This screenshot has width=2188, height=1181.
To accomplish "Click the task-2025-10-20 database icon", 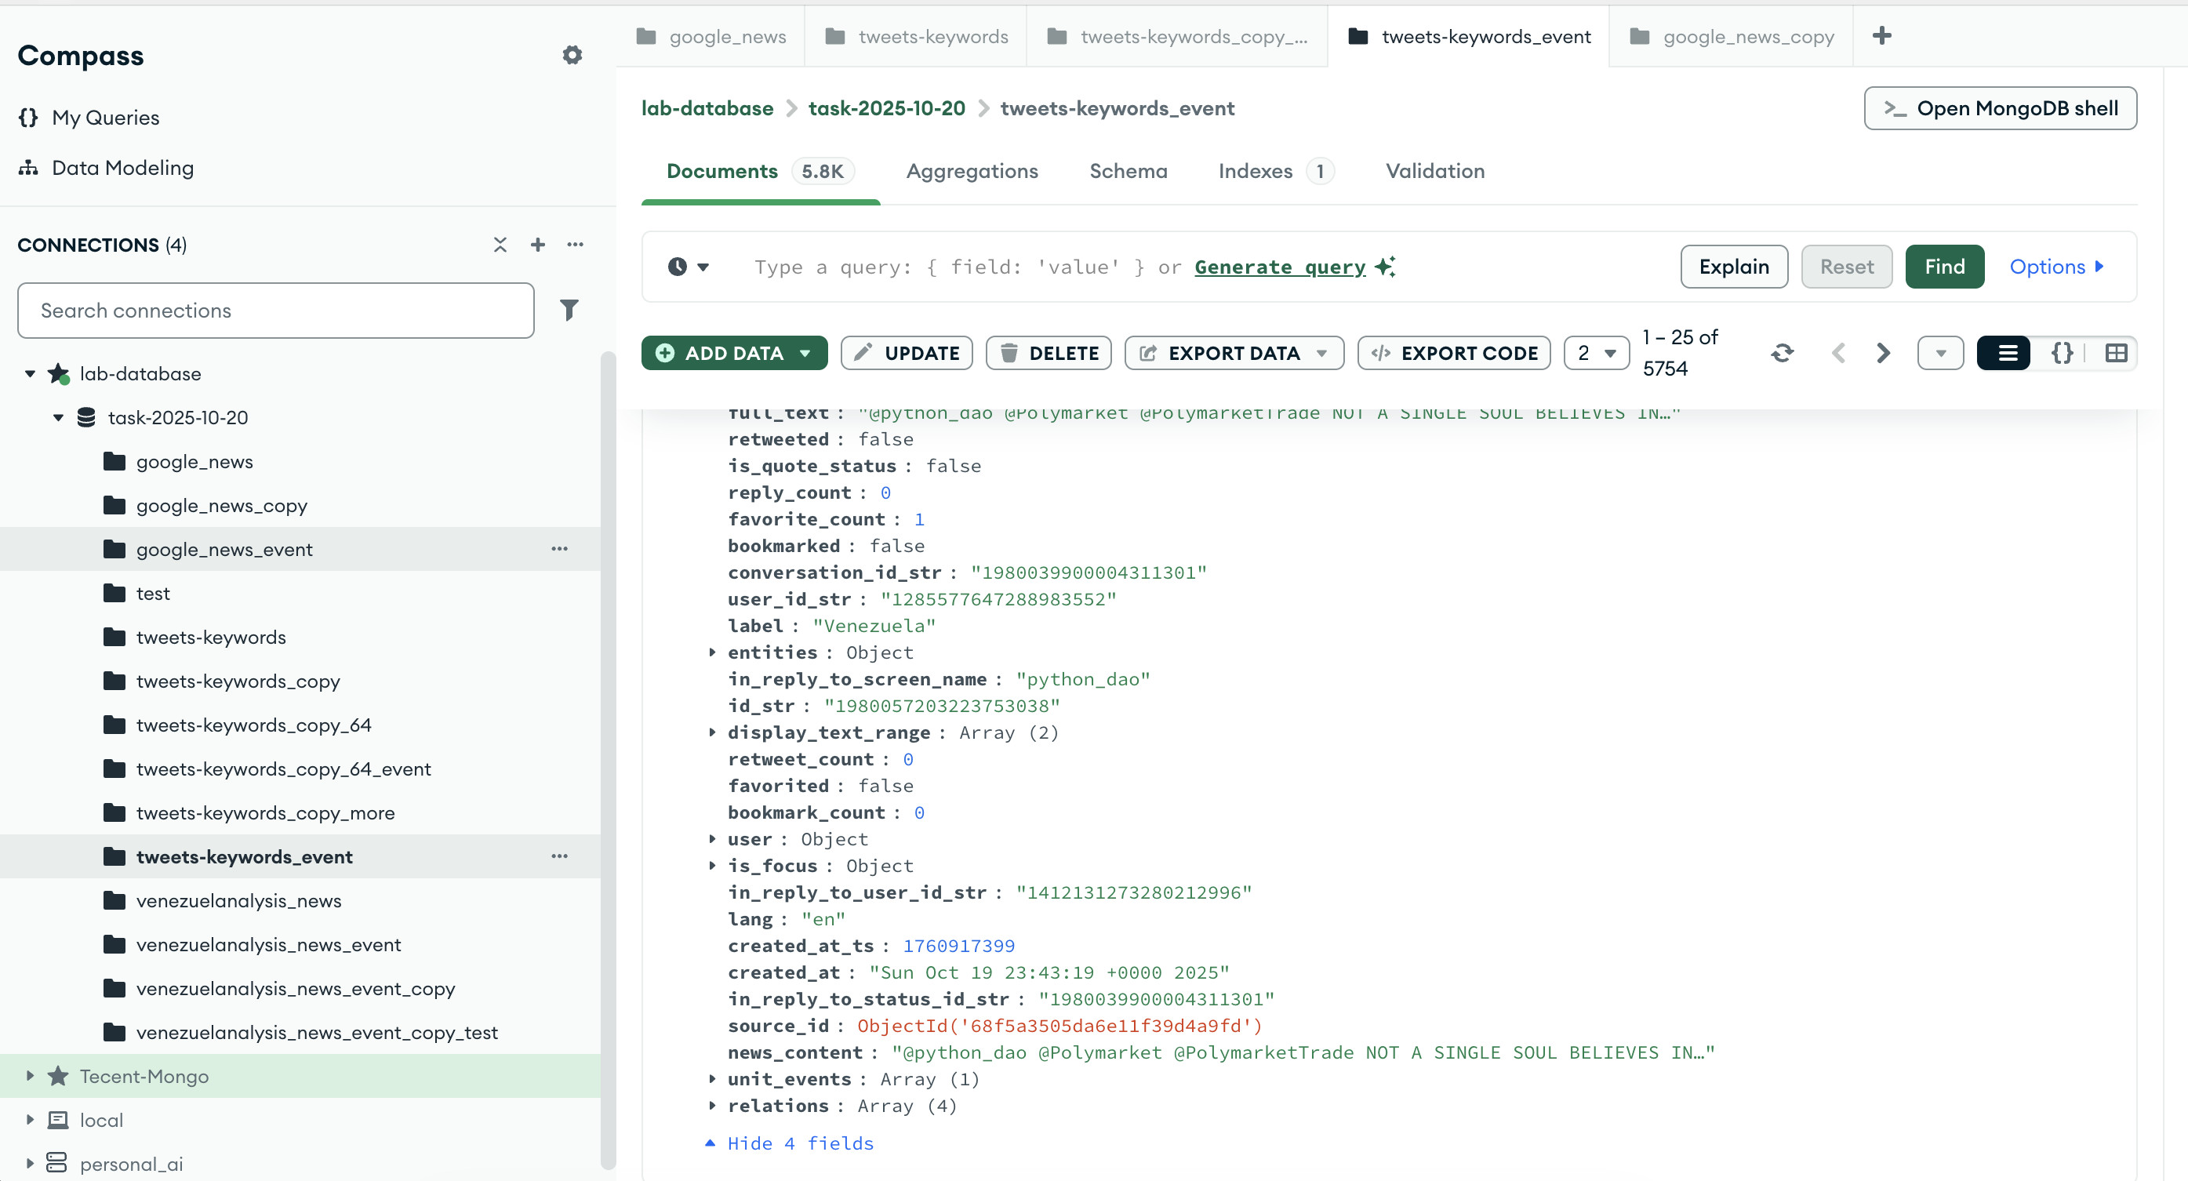I will click(85, 417).
